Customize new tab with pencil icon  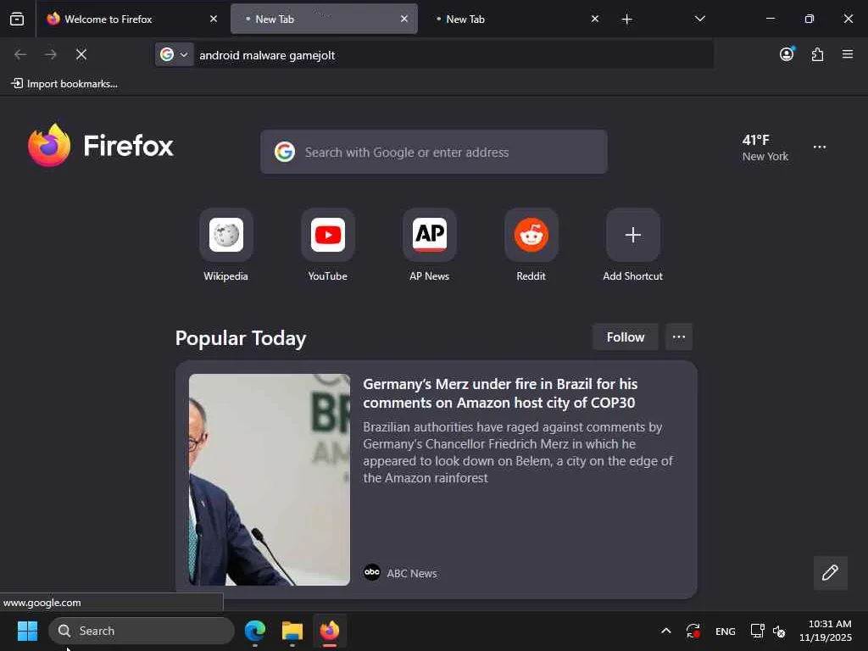pos(830,572)
